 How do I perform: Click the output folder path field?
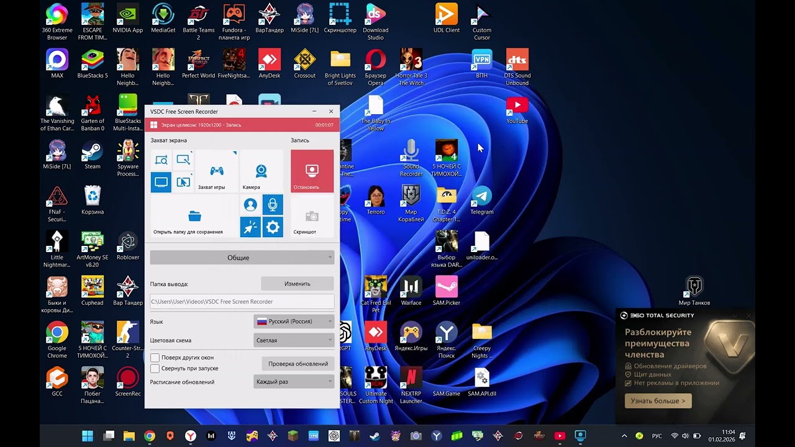[x=242, y=302]
